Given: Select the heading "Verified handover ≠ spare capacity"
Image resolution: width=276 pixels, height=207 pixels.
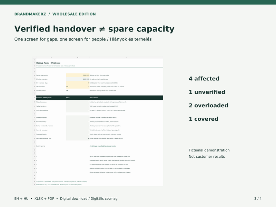Looking at the screenshot, I should tap(94, 29).
